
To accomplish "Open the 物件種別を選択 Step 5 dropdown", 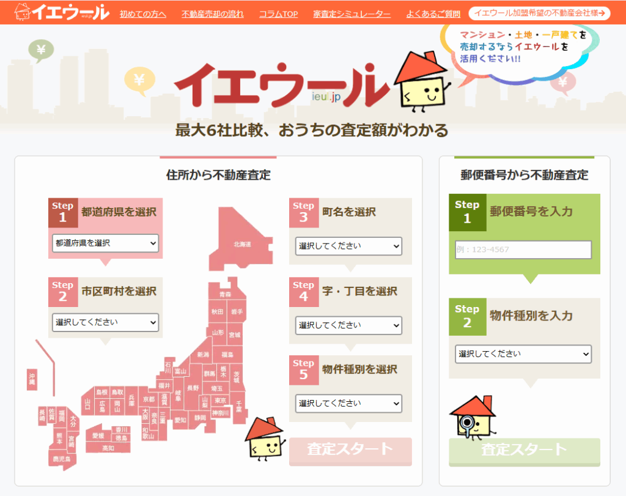I will point(348,404).
